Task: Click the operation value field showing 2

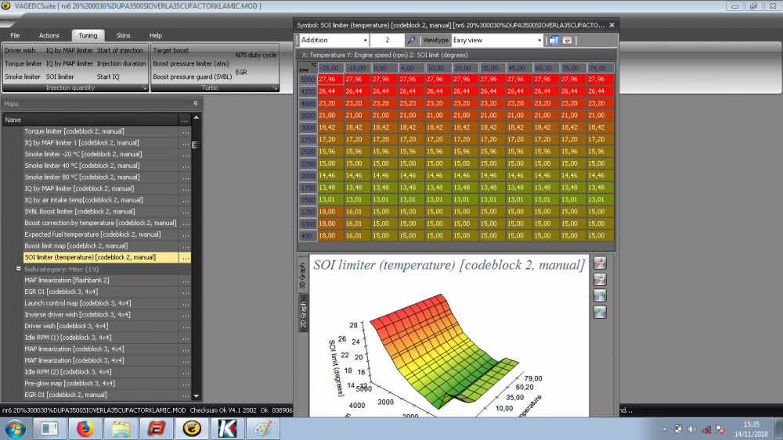Action: (387, 41)
